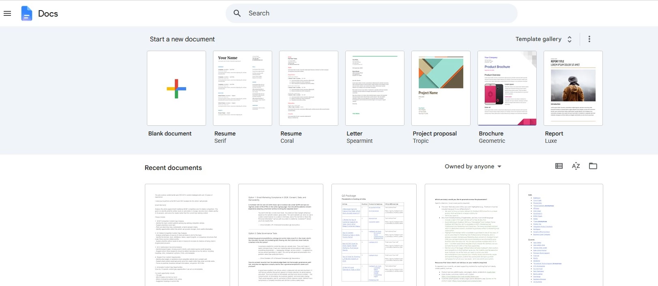Expand the Template gallery
The width and height of the screenshot is (658, 286).
544,39
